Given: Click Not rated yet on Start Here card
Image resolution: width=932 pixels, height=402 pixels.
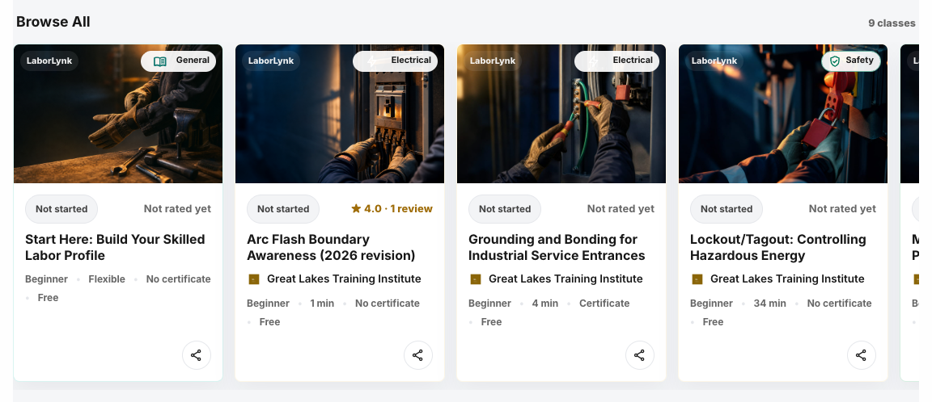Looking at the screenshot, I should 177,209.
